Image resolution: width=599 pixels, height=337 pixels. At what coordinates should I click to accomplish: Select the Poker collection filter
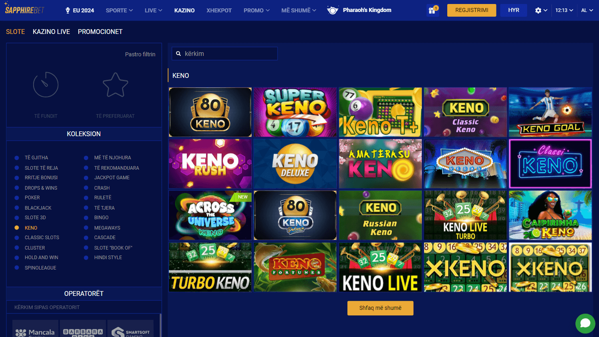(32, 198)
